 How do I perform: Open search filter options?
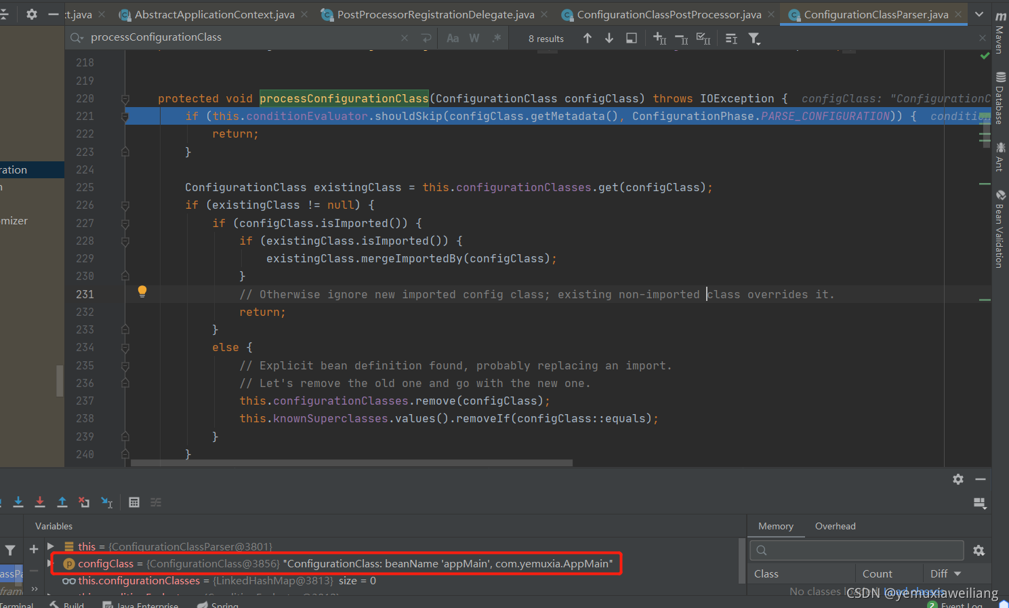754,39
